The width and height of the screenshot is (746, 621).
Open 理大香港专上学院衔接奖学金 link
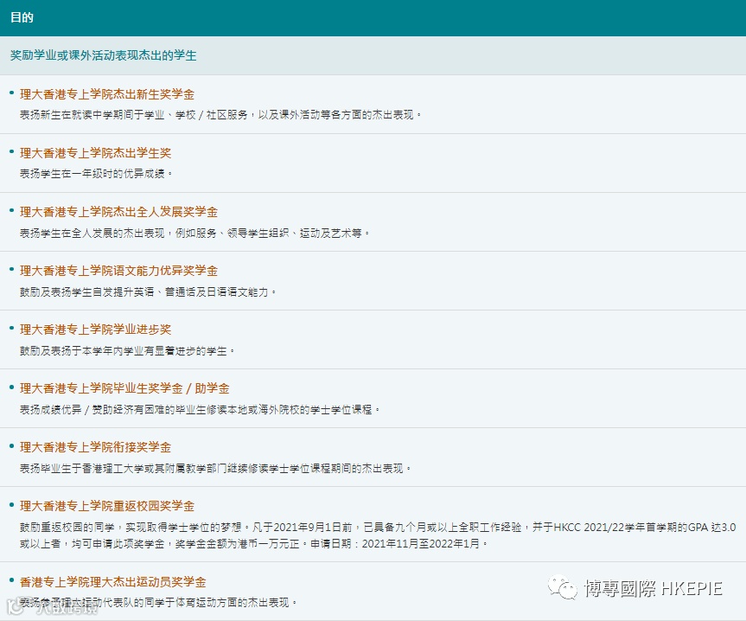point(95,447)
